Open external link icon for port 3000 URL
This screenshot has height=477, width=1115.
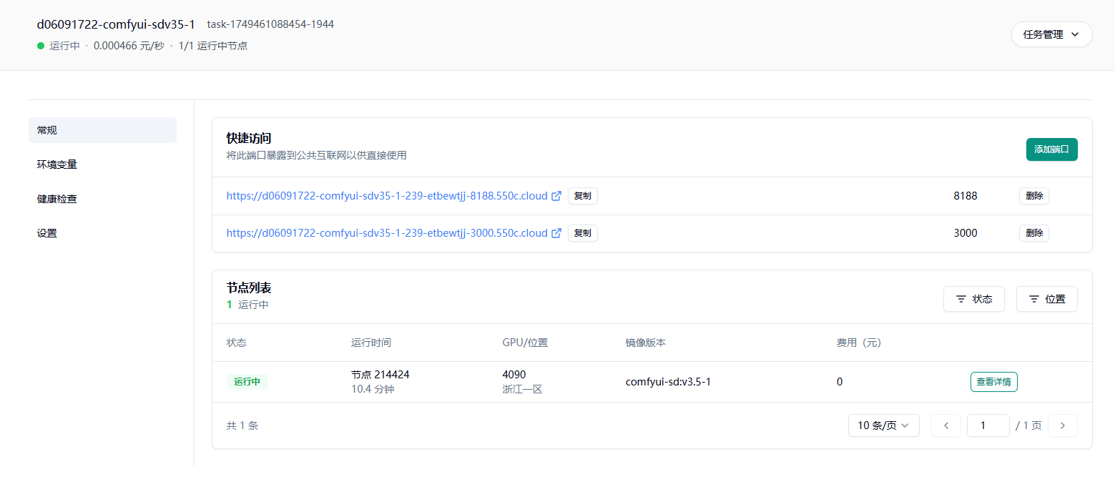(556, 233)
